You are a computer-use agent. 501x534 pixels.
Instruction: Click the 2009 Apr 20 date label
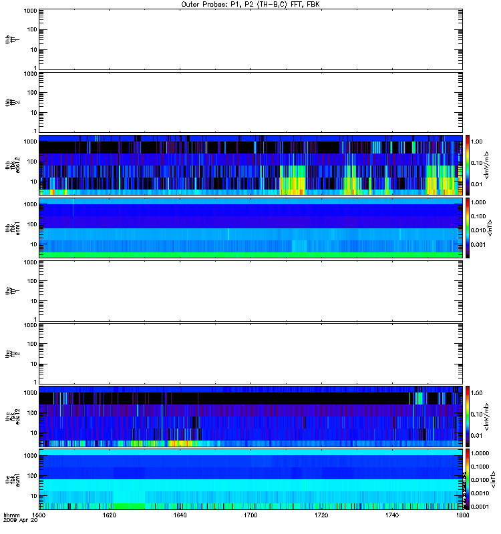pyautogui.click(x=21, y=521)
